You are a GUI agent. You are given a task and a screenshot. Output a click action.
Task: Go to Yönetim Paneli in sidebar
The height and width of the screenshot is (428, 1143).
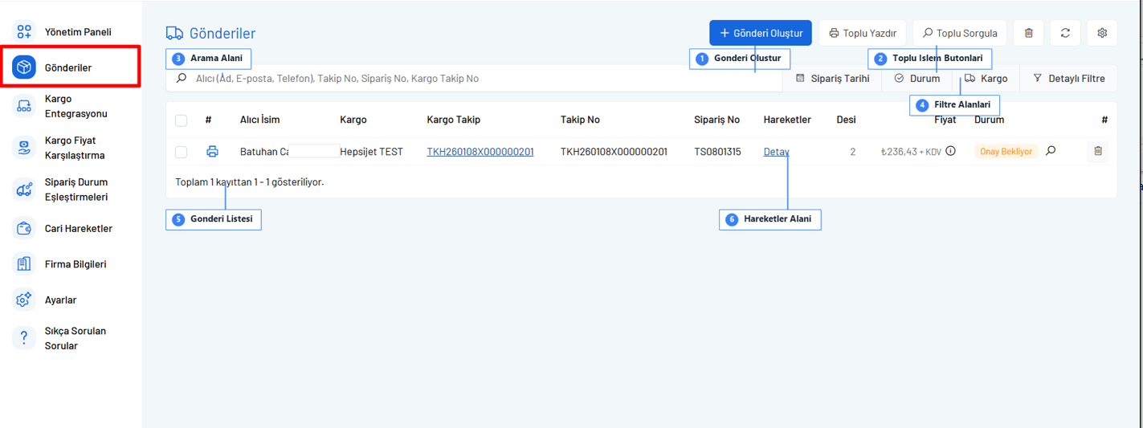tap(78, 32)
